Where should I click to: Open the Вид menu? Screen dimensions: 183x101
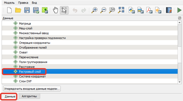[x=34, y=3]
